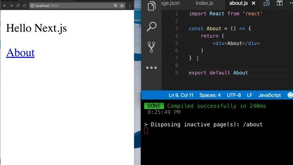Go forward in the browser
The height and width of the screenshot is (165, 293).
pos(11,5)
